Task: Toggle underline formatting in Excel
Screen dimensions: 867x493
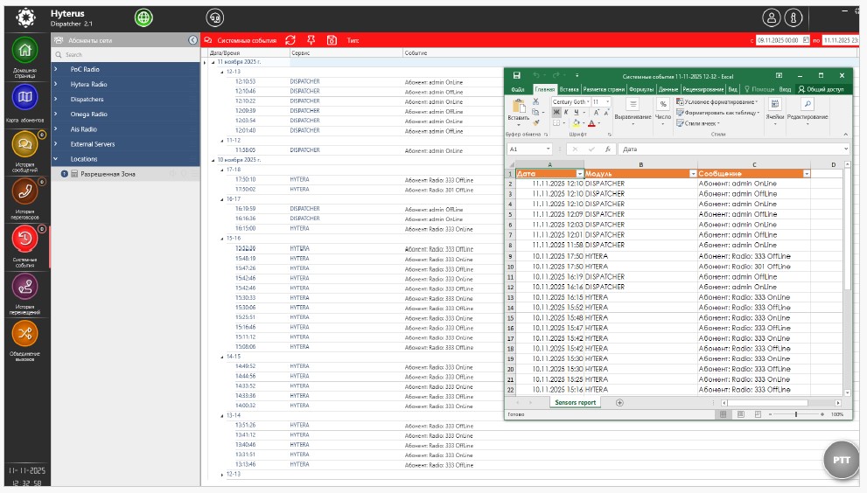Action: 577,112
